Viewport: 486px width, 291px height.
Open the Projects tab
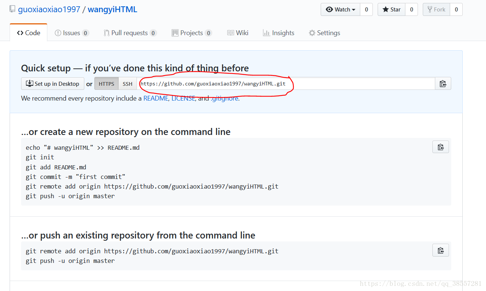[192, 33]
